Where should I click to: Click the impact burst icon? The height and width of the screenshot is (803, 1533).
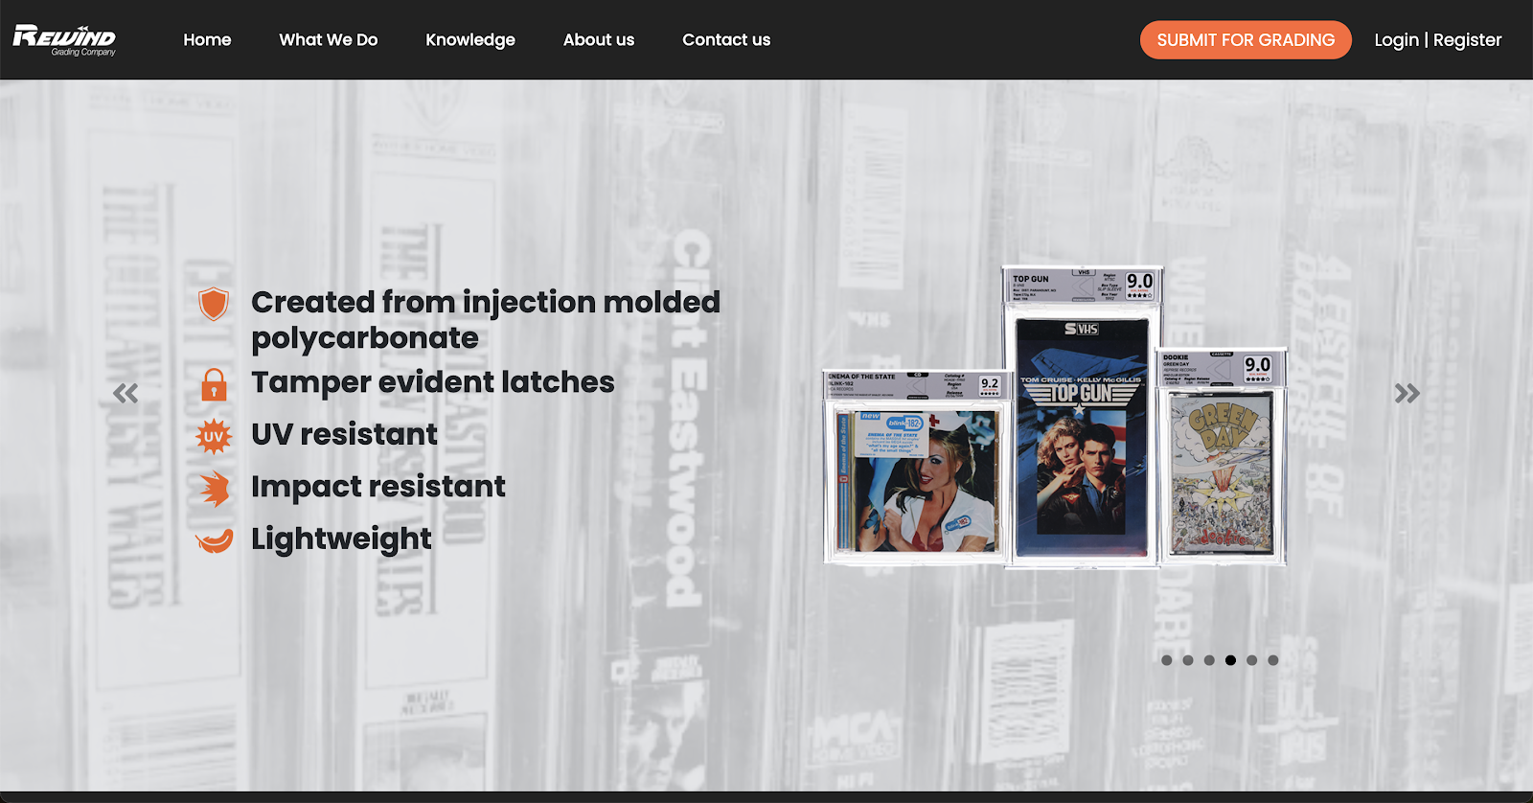(215, 489)
